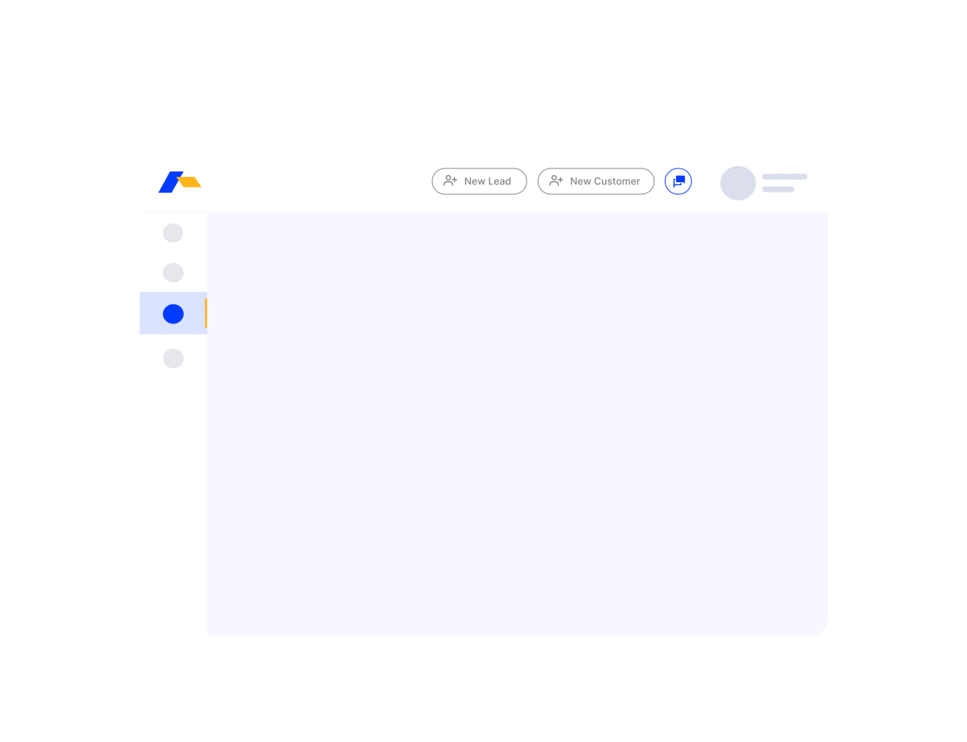Click the yellow part of the logo
This screenshot has width=967, height=742.
pos(190,182)
